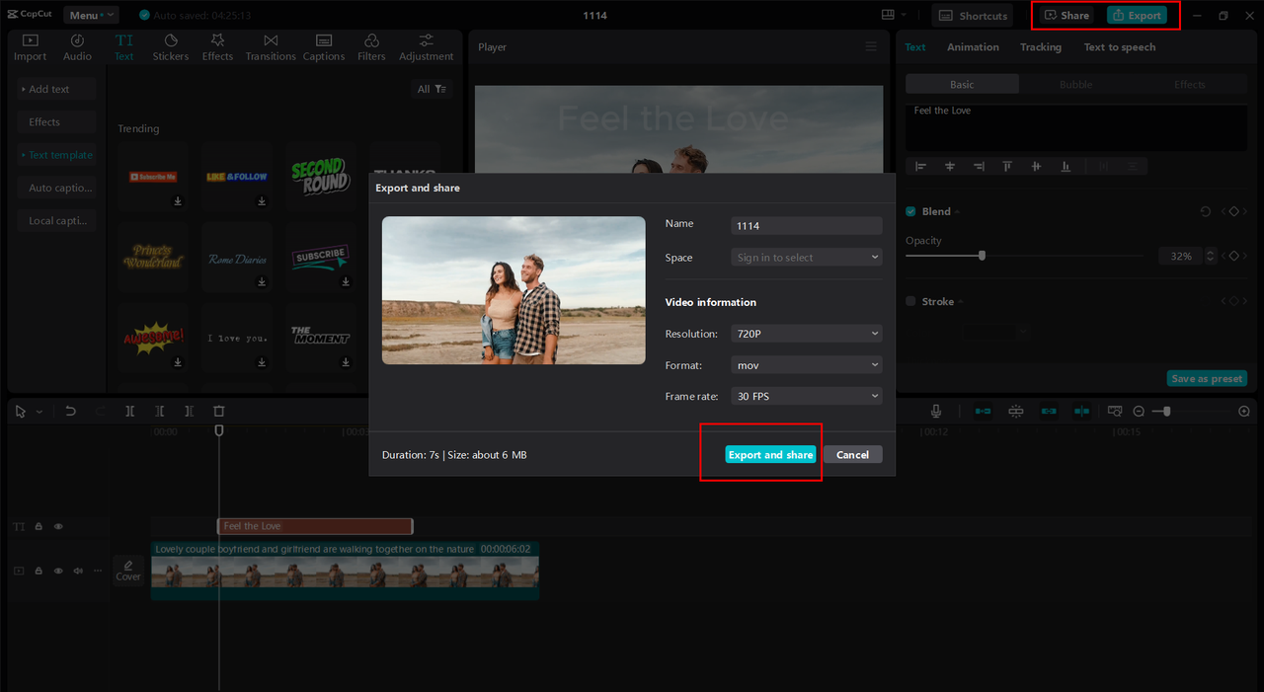Viewport: 1264px width, 692px height.
Task: Toggle the Blend checkbox
Action: (910, 211)
